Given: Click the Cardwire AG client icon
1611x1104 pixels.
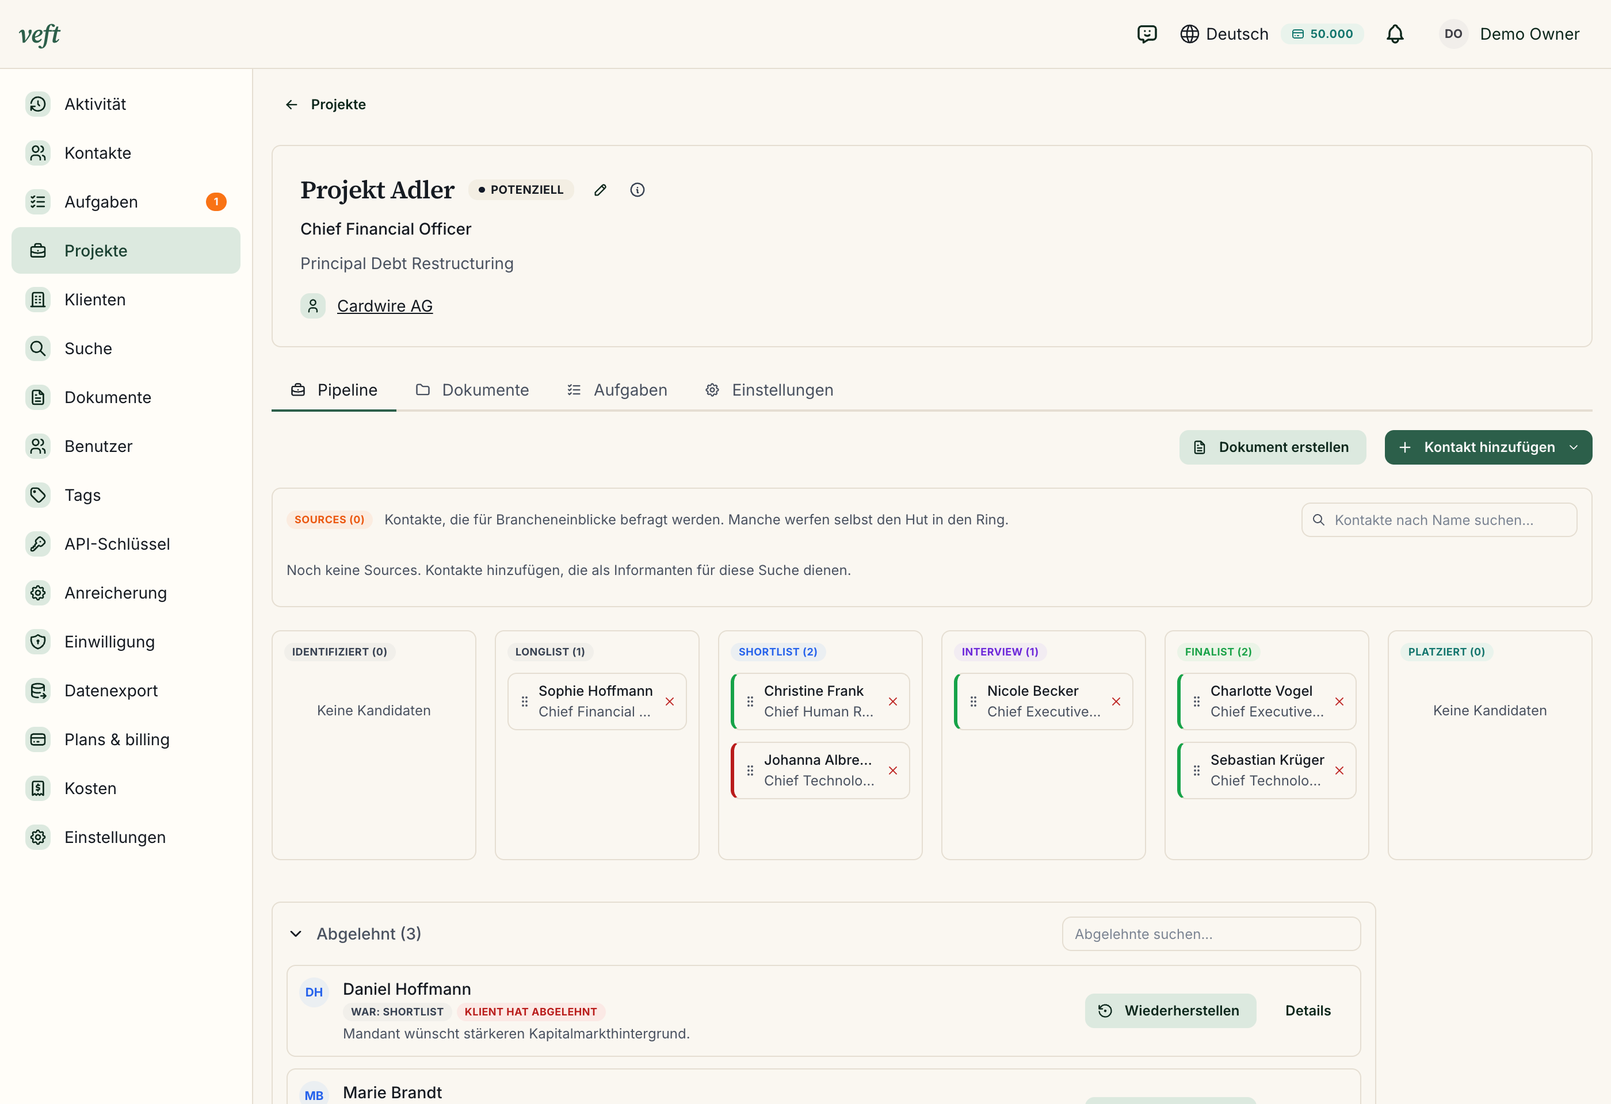Looking at the screenshot, I should coord(312,305).
